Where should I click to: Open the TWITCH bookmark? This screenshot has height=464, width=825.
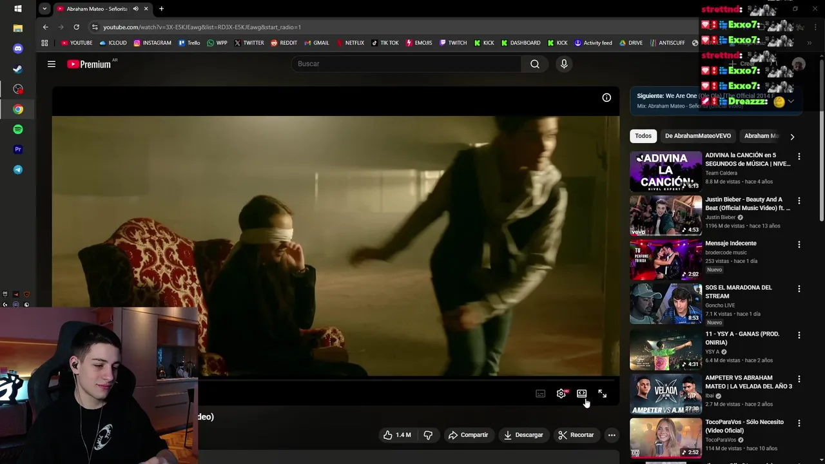[x=452, y=43]
